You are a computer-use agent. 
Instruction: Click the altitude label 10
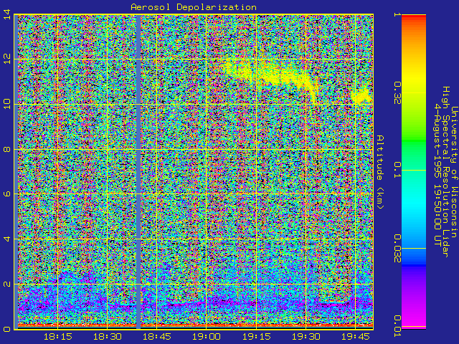7,104
